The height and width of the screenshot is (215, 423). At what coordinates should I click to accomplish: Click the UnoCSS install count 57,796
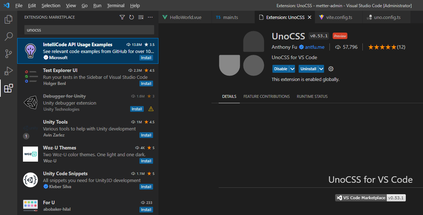[346, 47]
